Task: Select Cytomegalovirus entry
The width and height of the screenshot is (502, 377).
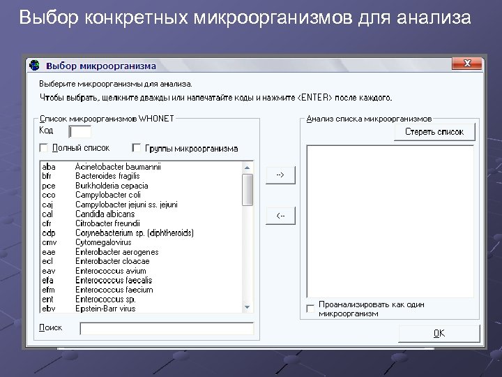Action: (141, 242)
